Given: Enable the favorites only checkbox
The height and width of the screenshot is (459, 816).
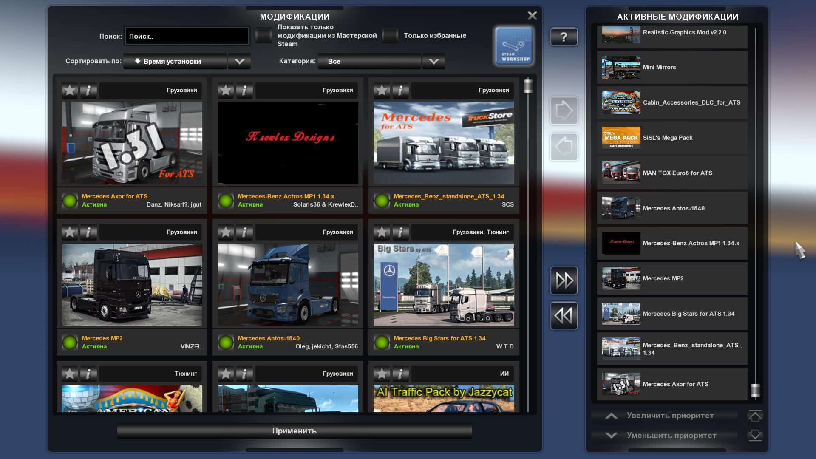Looking at the screenshot, I should point(390,36).
